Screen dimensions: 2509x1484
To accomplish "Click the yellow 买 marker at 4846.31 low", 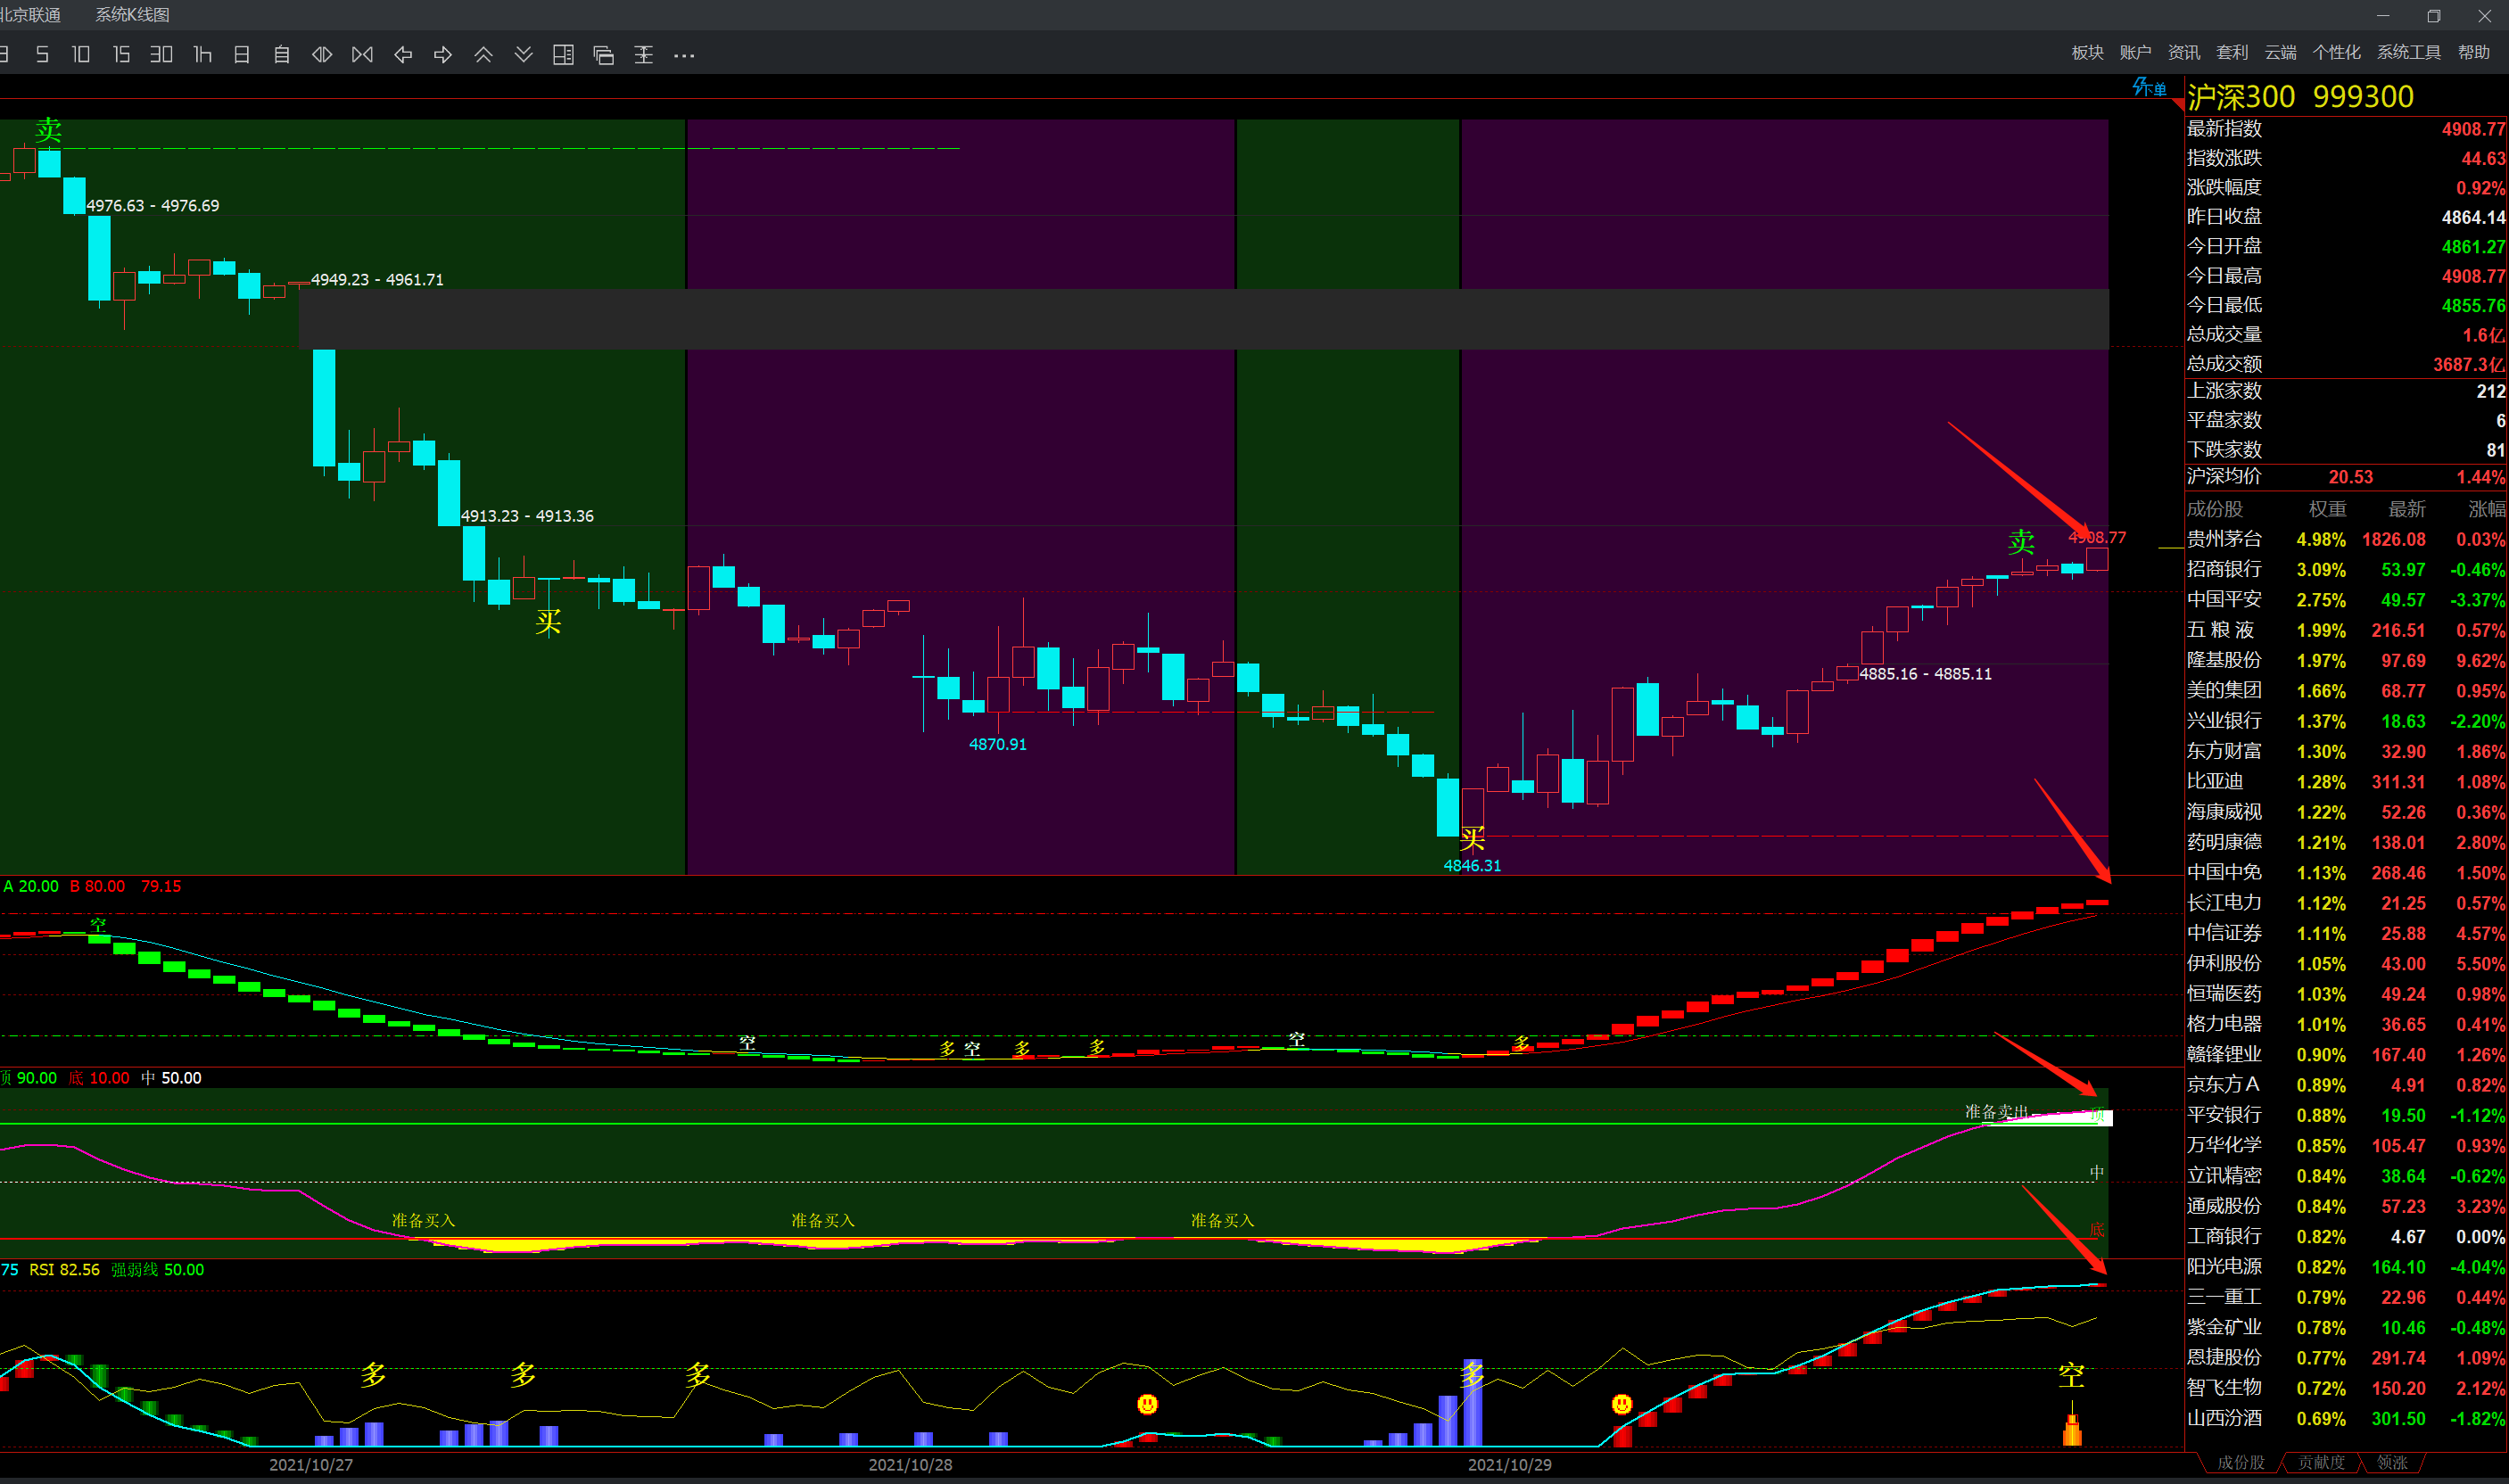I will [1472, 838].
